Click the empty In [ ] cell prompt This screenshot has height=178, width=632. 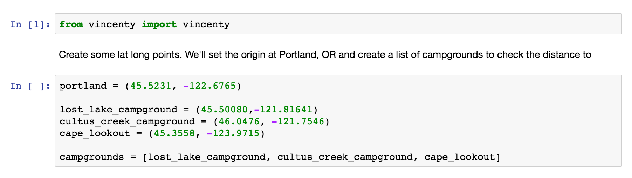(x=30, y=86)
